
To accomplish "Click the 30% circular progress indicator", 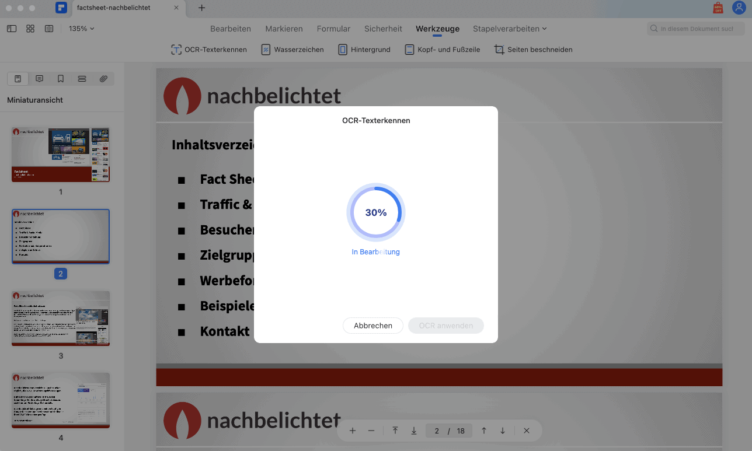I will pos(376,212).
